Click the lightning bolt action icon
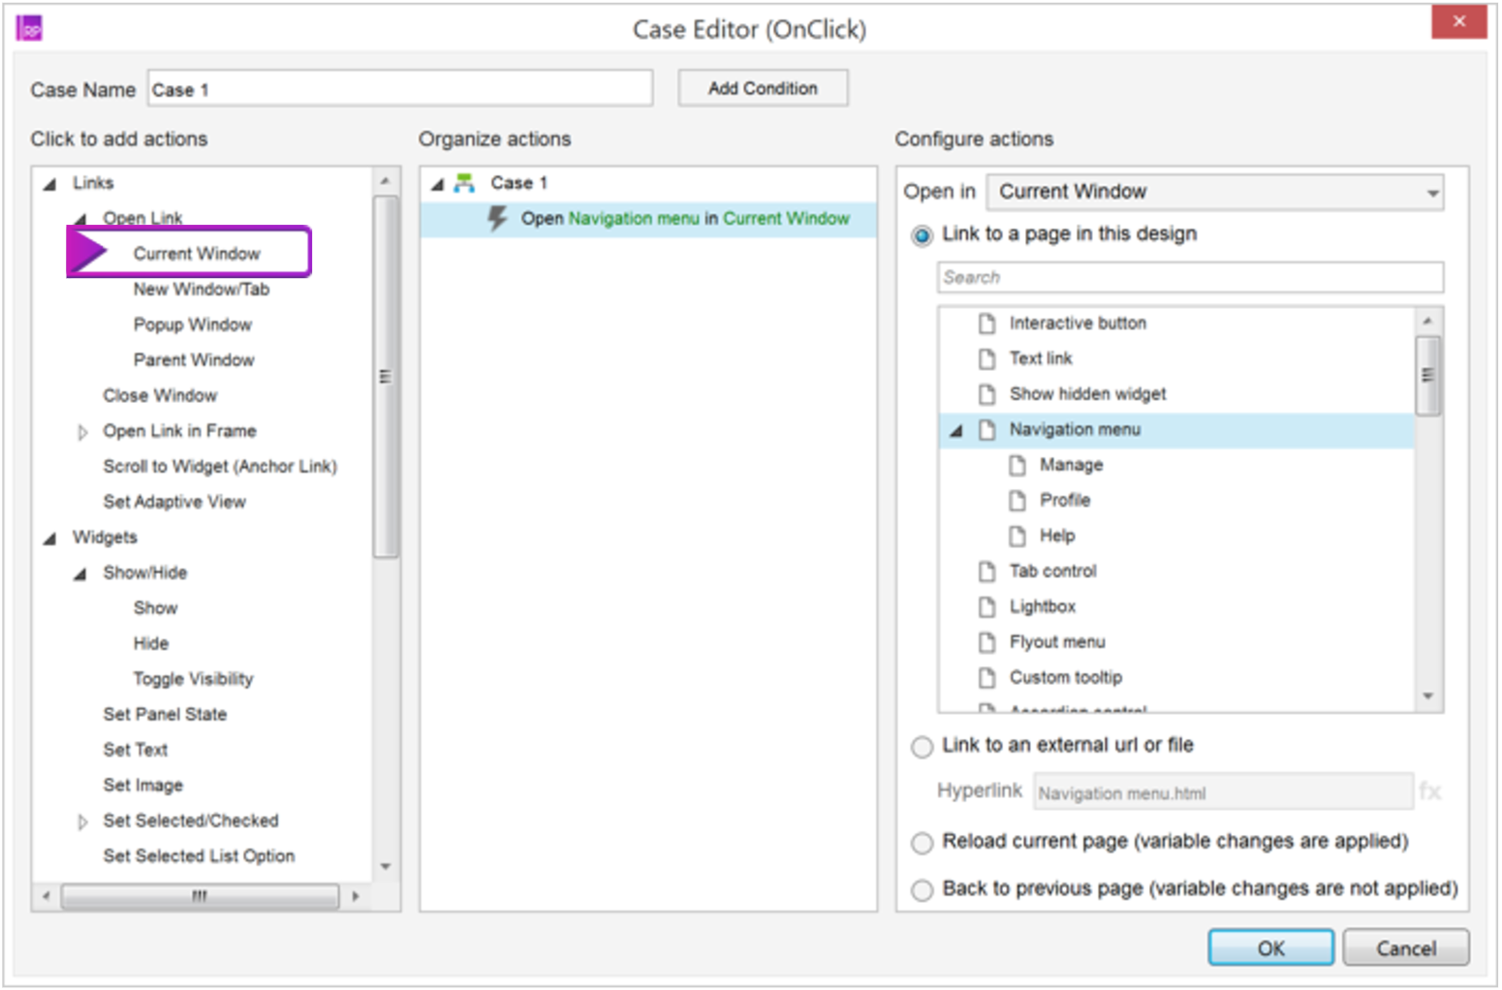 point(497,218)
